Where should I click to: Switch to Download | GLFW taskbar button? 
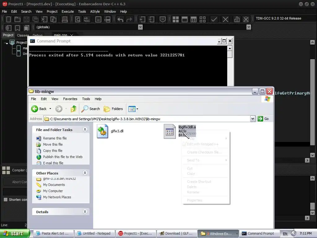pos(177,233)
